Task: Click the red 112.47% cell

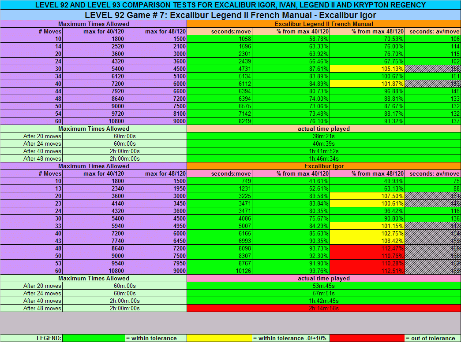Action: [x=367, y=248]
